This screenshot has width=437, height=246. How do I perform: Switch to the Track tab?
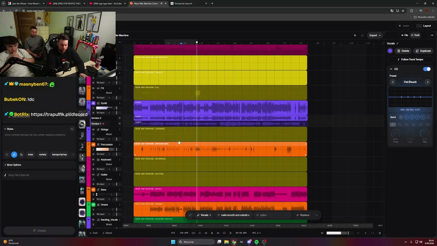[x=415, y=35]
